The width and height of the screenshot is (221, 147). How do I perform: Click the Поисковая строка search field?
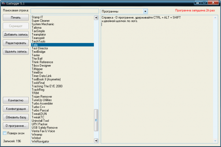(65, 11)
